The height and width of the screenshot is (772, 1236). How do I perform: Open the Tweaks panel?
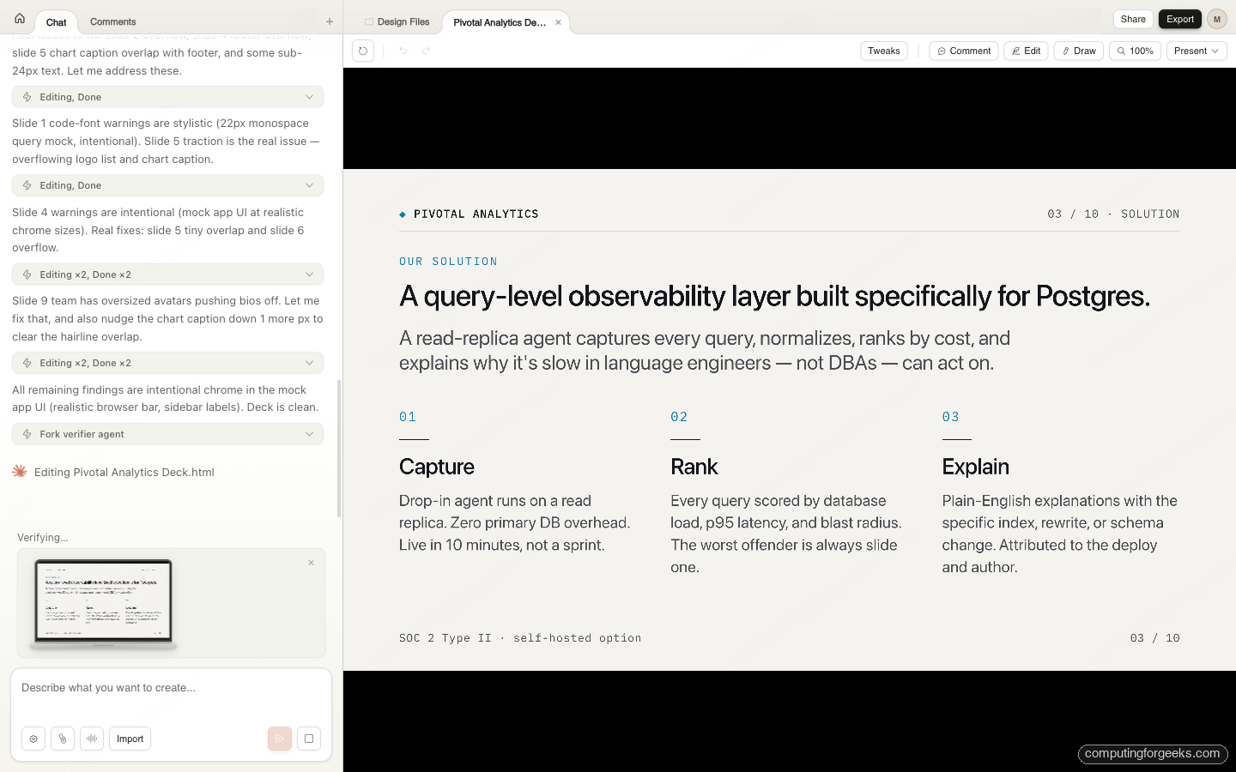(883, 51)
